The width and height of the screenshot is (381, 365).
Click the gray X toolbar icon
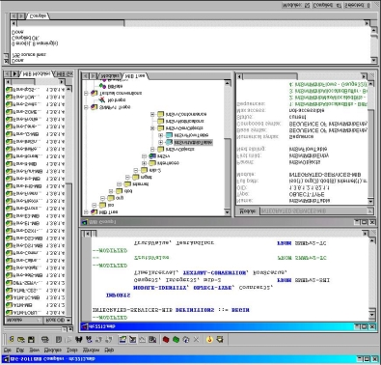(x=196, y=340)
